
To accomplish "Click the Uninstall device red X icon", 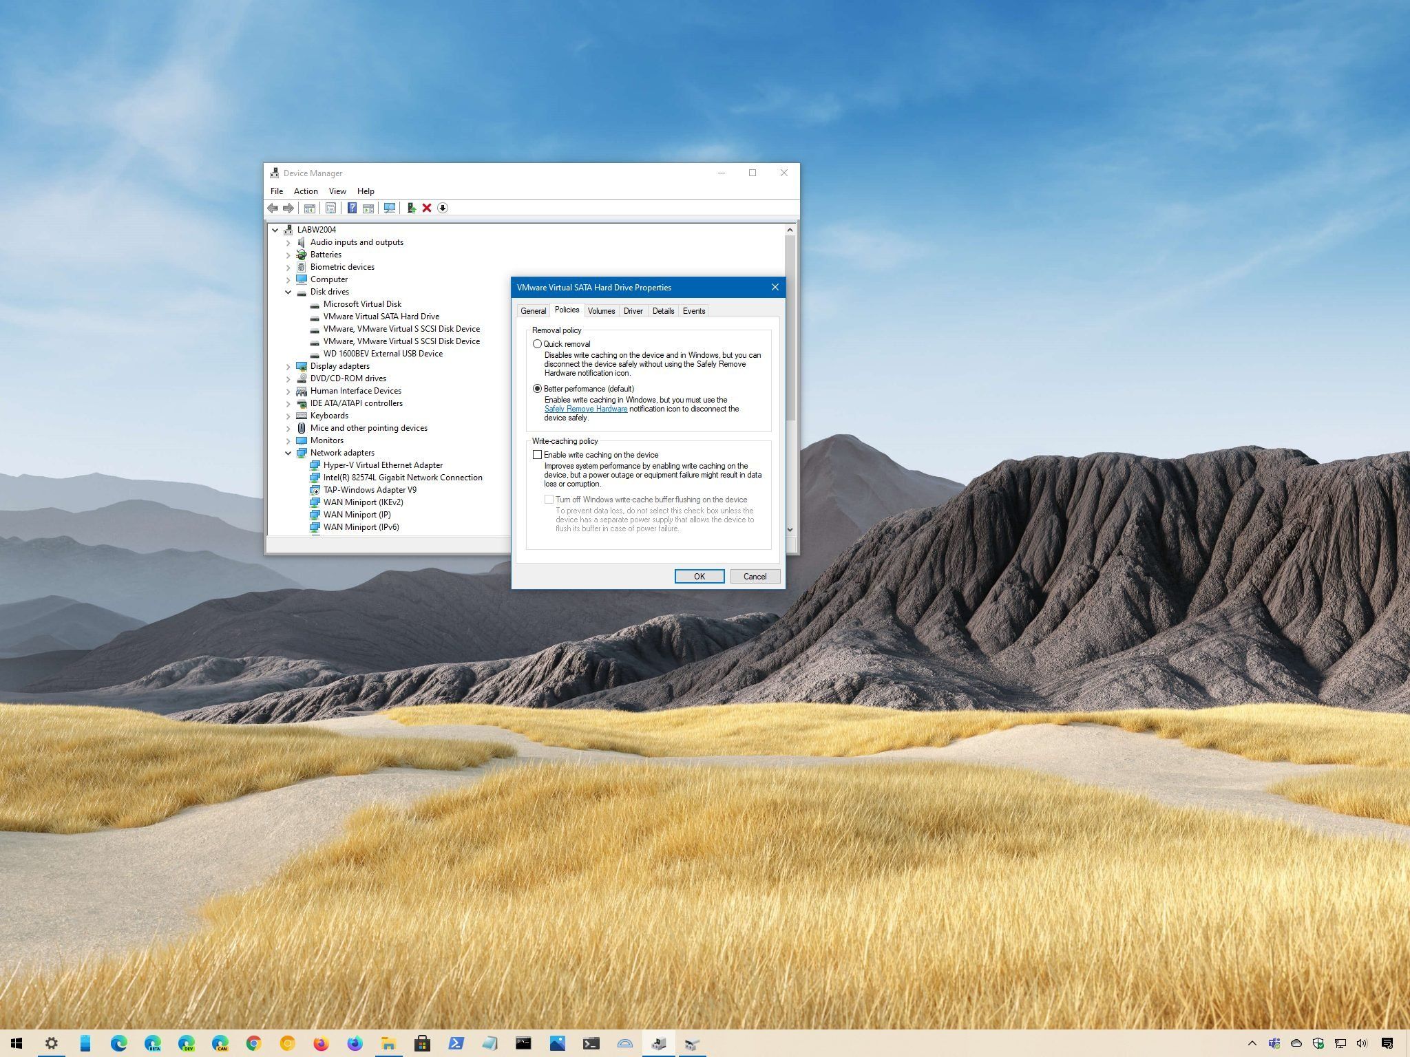I will coord(427,208).
